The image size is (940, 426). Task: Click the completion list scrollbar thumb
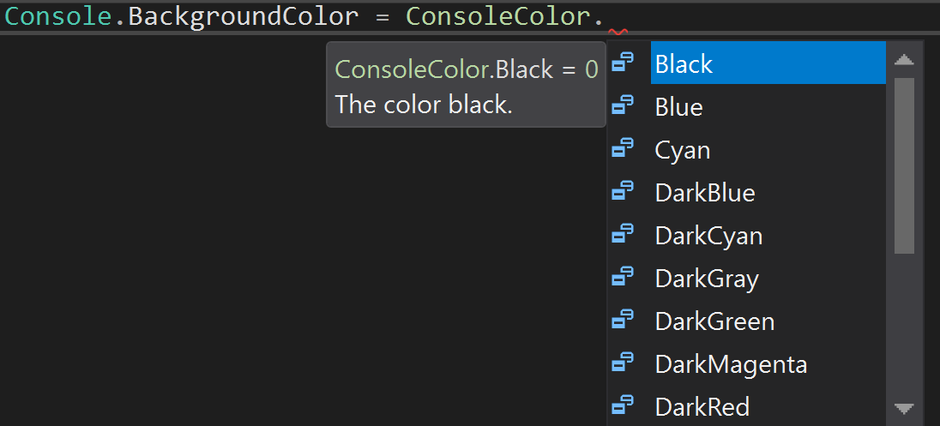click(904, 165)
